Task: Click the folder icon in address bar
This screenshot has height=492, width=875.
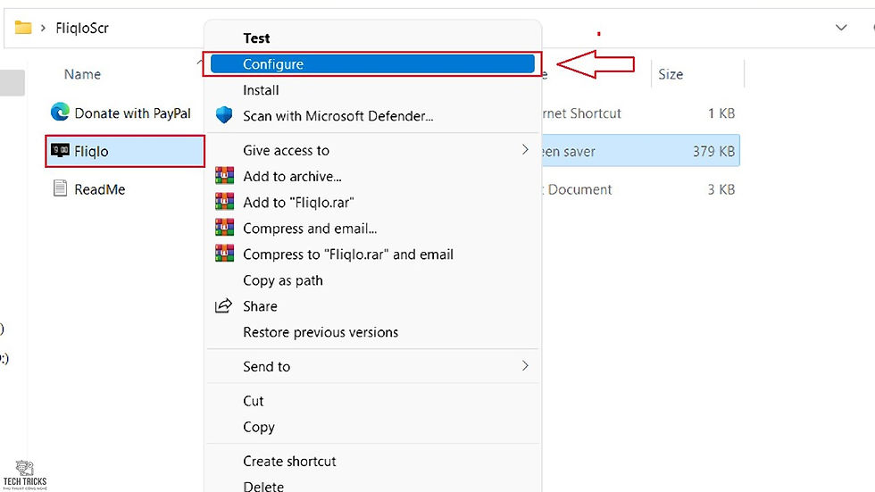Action: point(23,28)
